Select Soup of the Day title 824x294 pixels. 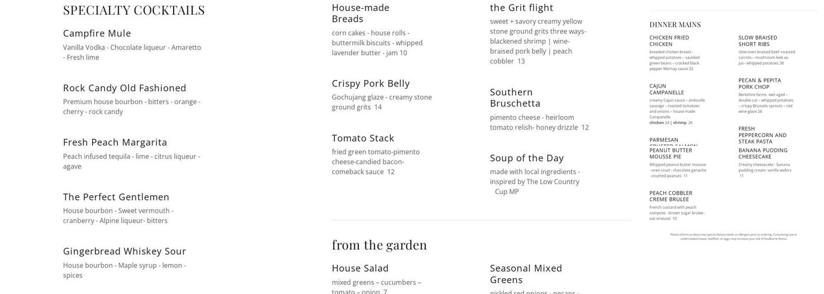(x=527, y=158)
